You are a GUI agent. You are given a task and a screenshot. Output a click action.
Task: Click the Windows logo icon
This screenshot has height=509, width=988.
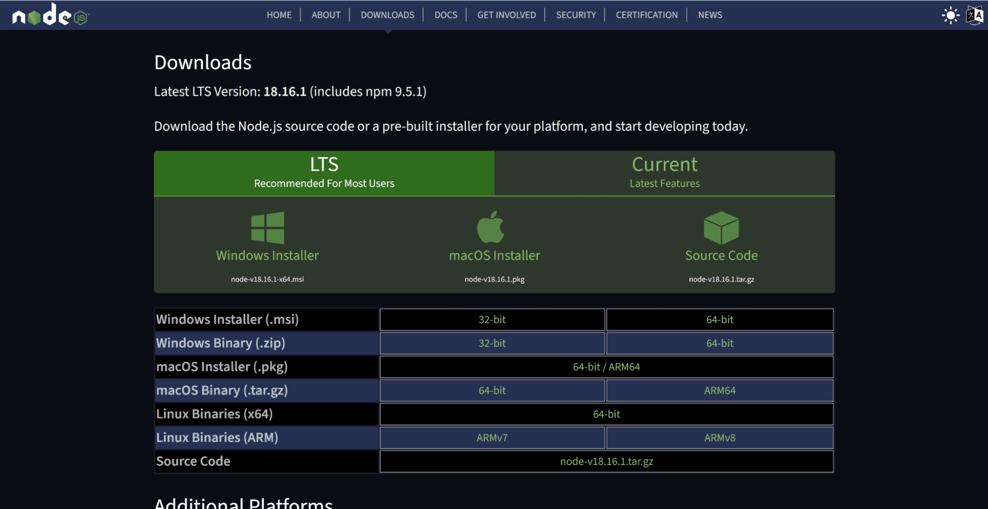point(267,228)
